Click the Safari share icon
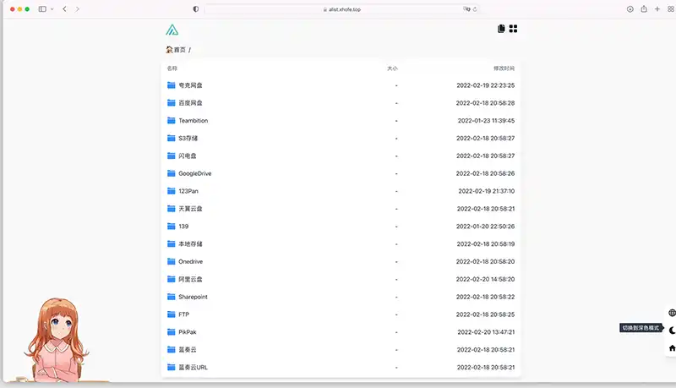 coord(644,8)
